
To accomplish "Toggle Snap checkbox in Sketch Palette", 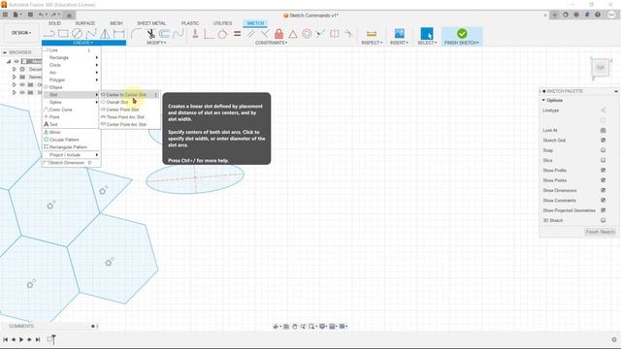I will tap(604, 150).
